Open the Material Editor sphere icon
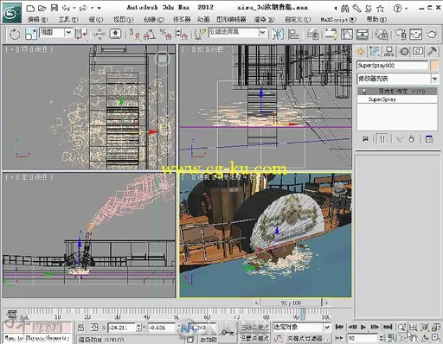This screenshot has height=344, width=443. pyautogui.click(x=382, y=34)
